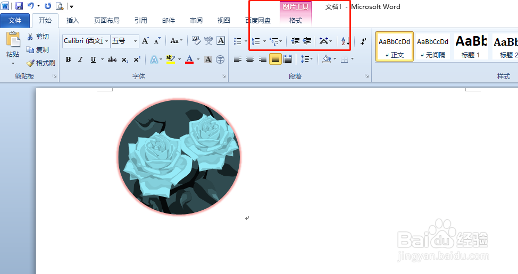Open the 格式 picture tools tab
This screenshot has width=518, height=274.
(296, 20)
